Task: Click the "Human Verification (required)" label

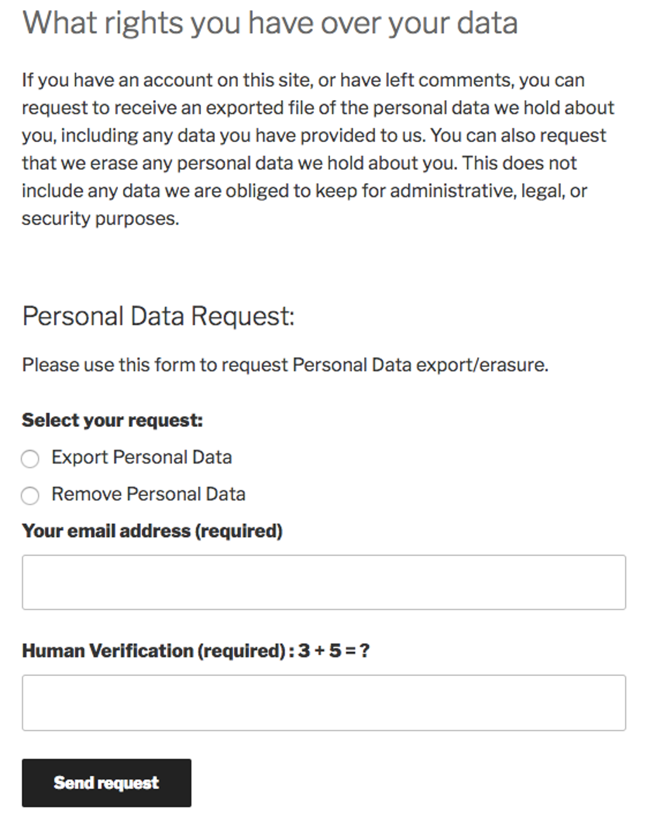Action: 154,651
